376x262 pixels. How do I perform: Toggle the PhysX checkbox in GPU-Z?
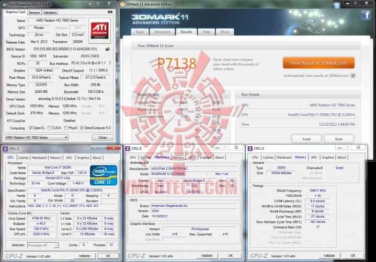pyautogui.click(x=66, y=128)
